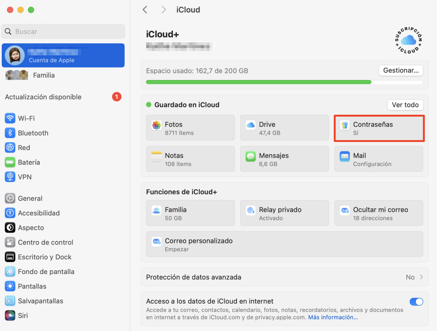Image resolution: width=437 pixels, height=331 pixels.
Task: Click the Correo personalizado icon
Action: pyautogui.click(x=157, y=242)
